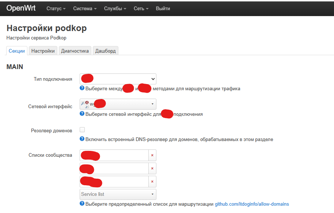
Task: Remove the second community list entry
Action: 152,168
